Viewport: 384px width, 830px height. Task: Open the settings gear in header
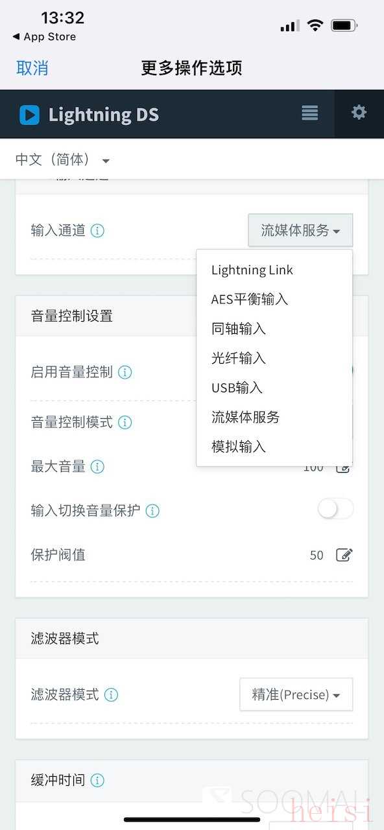pos(359,113)
